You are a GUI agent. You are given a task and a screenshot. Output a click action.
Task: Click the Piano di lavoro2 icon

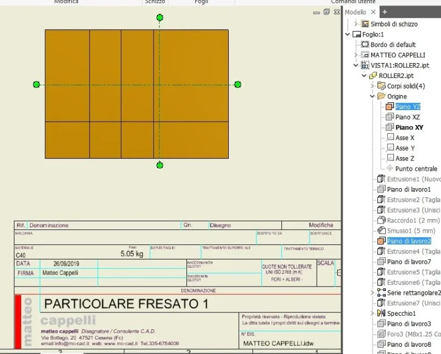tap(381, 241)
